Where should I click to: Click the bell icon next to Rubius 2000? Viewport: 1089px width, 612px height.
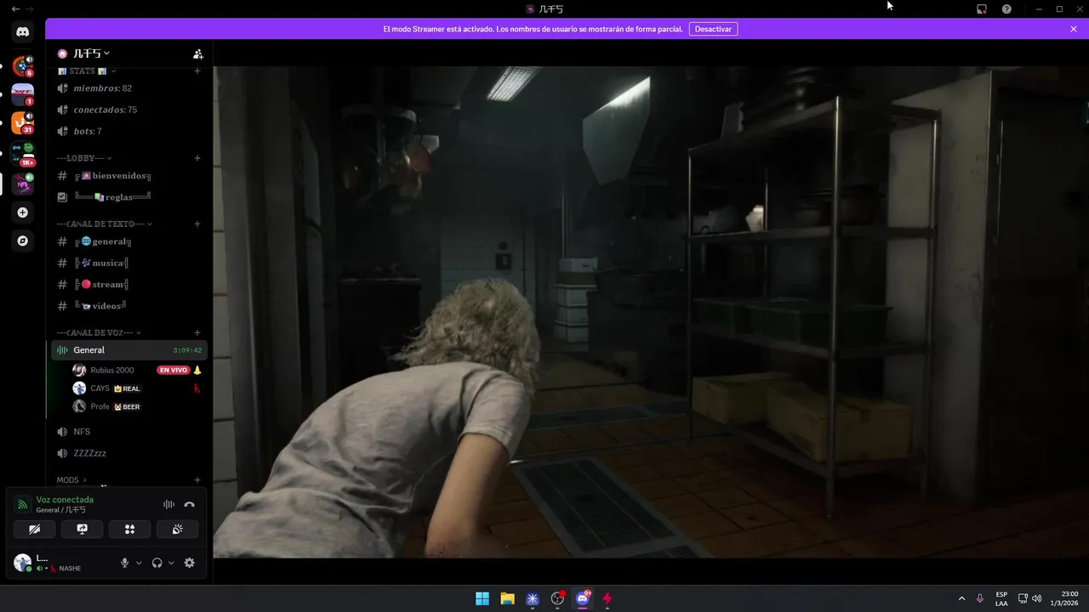[x=197, y=370]
